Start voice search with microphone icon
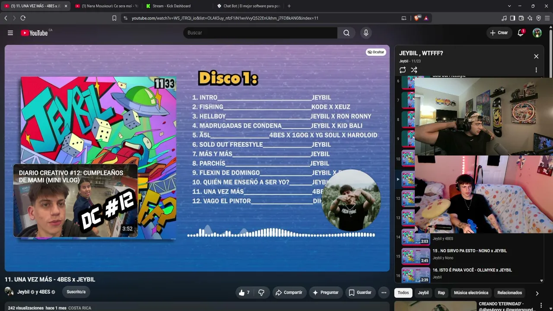Image resolution: width=553 pixels, height=311 pixels. tap(366, 33)
